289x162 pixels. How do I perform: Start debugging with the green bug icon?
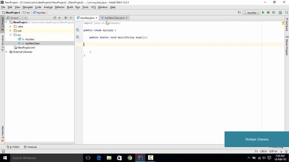click(x=268, y=13)
